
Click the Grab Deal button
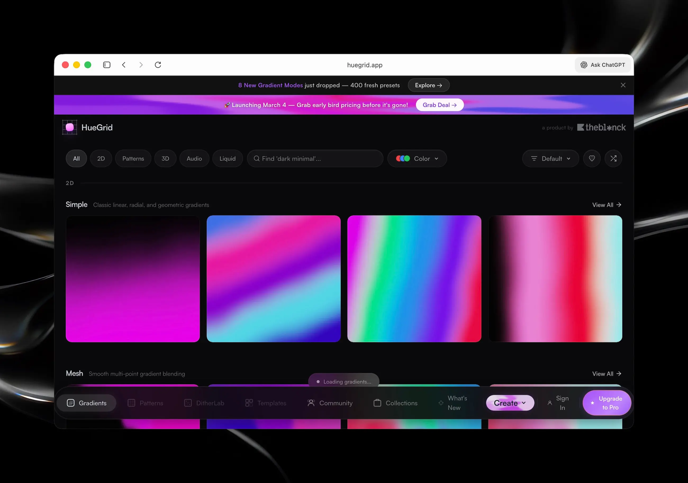(x=439, y=105)
